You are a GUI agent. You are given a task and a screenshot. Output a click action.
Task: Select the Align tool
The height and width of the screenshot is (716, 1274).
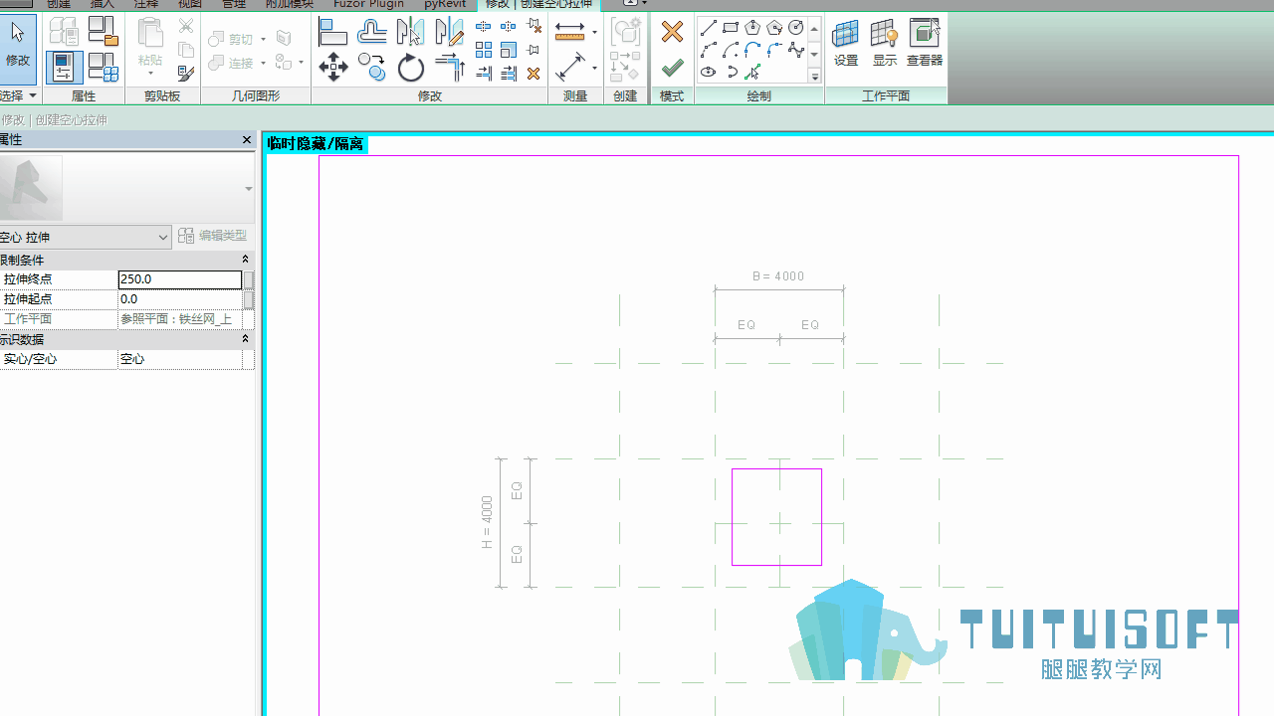(332, 32)
